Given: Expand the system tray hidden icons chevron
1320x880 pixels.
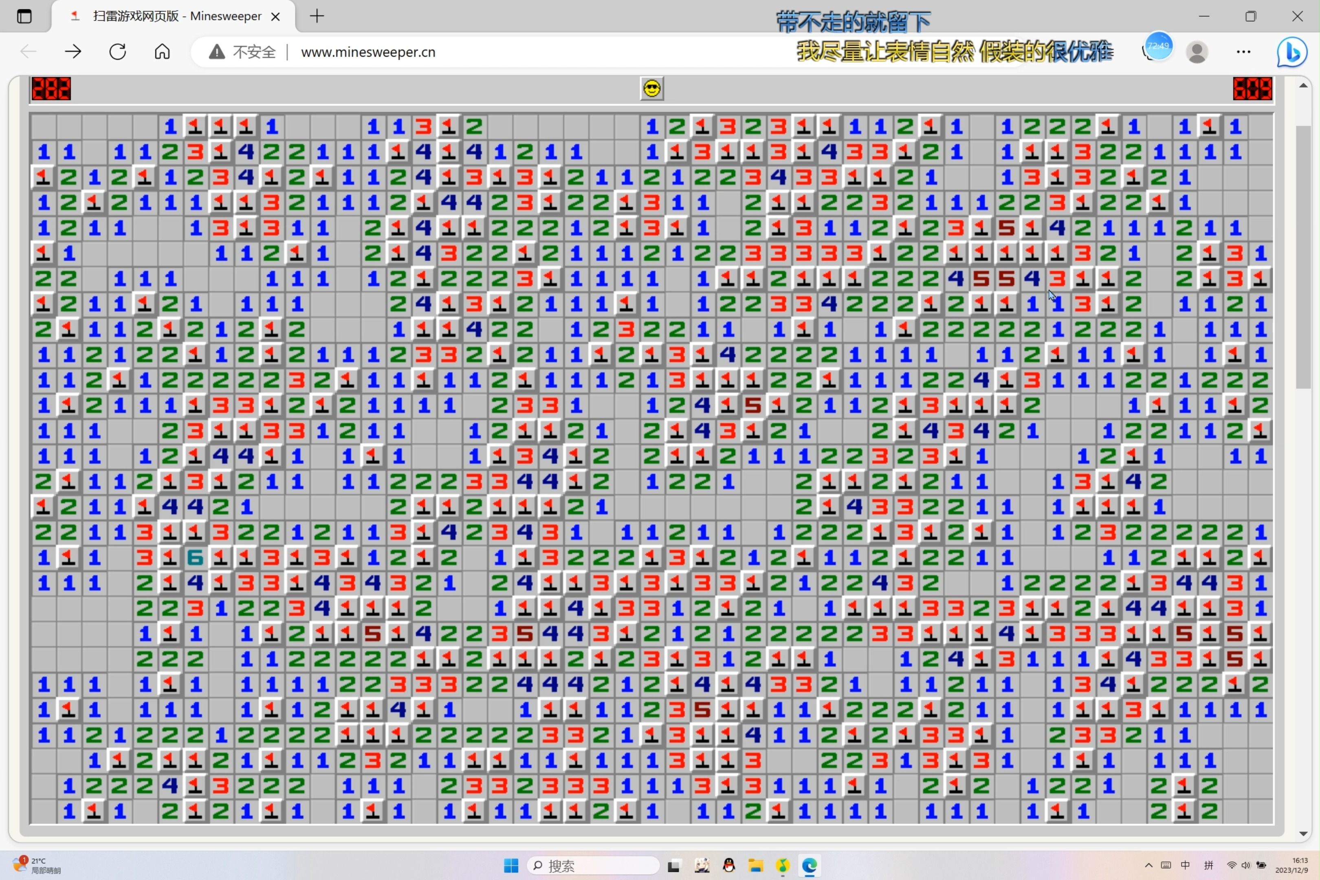Looking at the screenshot, I should click(1148, 865).
